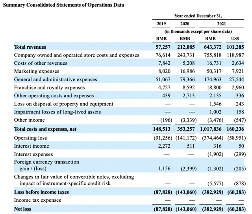Select the 1,017,836 total costs value
Image resolution: width=252 pixels, height=214 pixels.
tap(211, 129)
